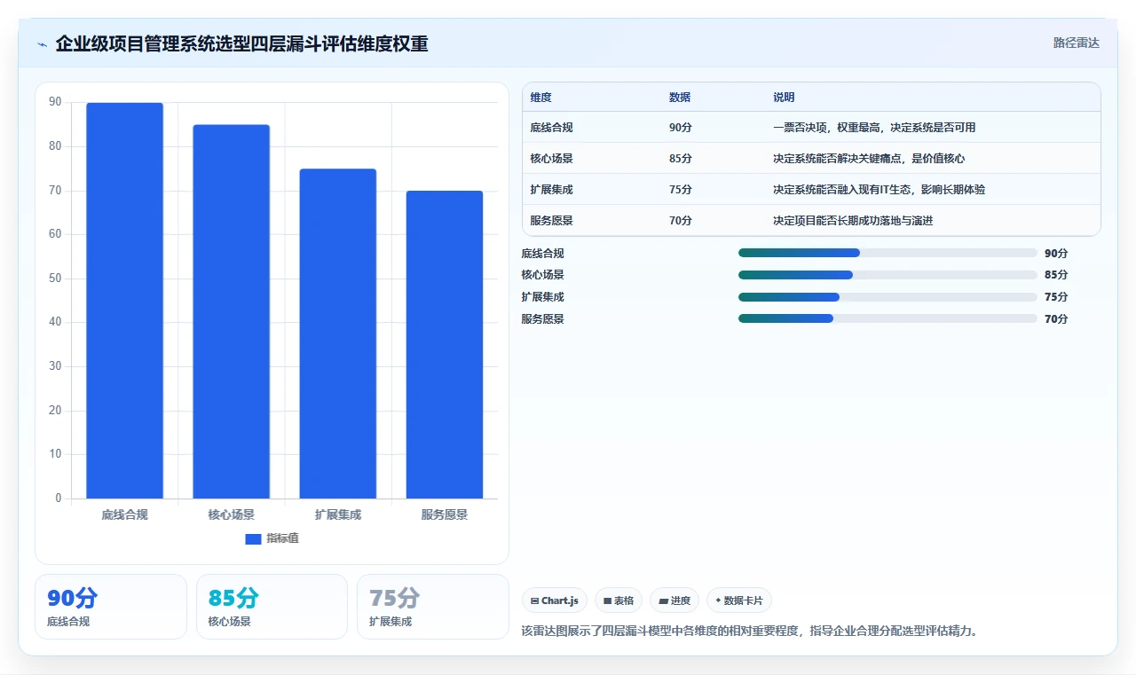1136x675 pixels.
Task: Click the 数据 column header
Action: (680, 98)
